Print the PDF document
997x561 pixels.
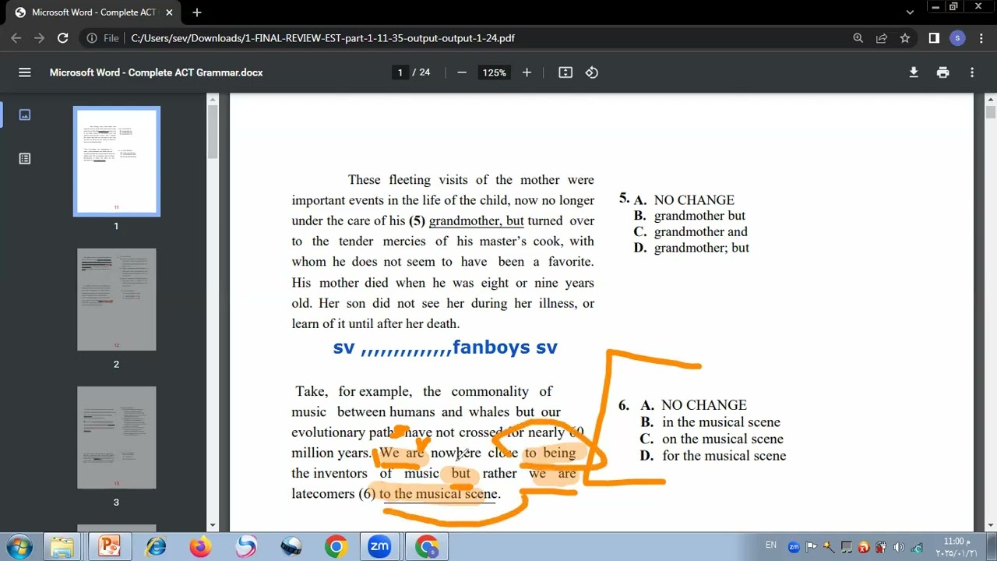943,72
